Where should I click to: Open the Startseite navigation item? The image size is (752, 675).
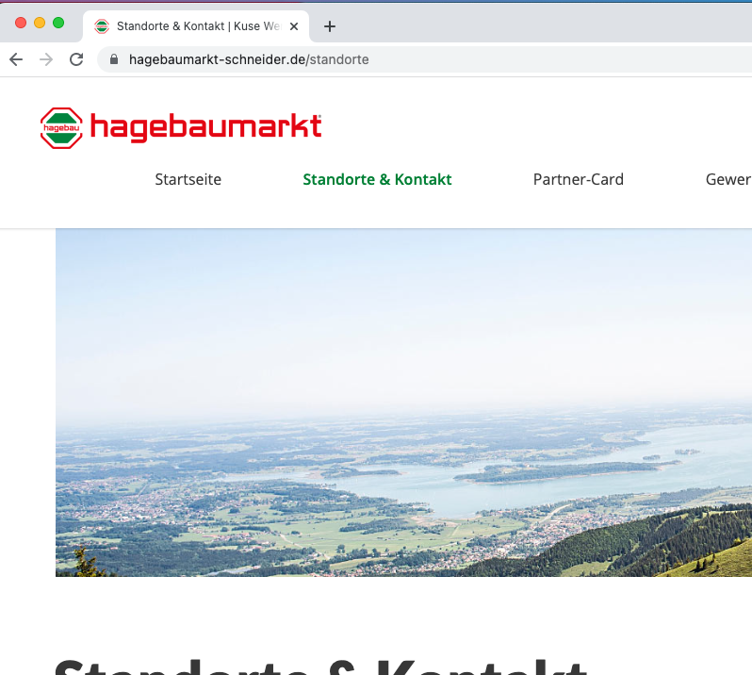point(188,179)
